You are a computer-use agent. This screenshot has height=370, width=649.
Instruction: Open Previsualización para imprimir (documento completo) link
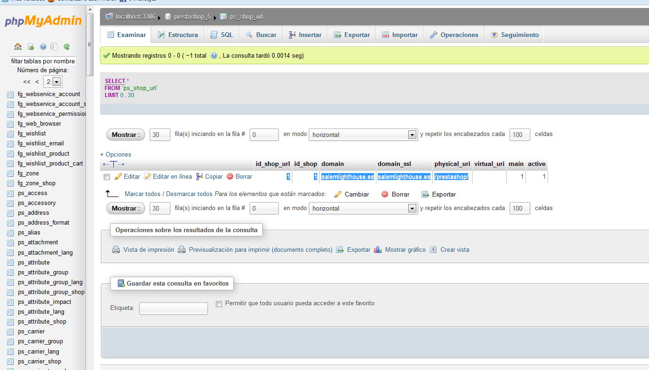point(260,249)
